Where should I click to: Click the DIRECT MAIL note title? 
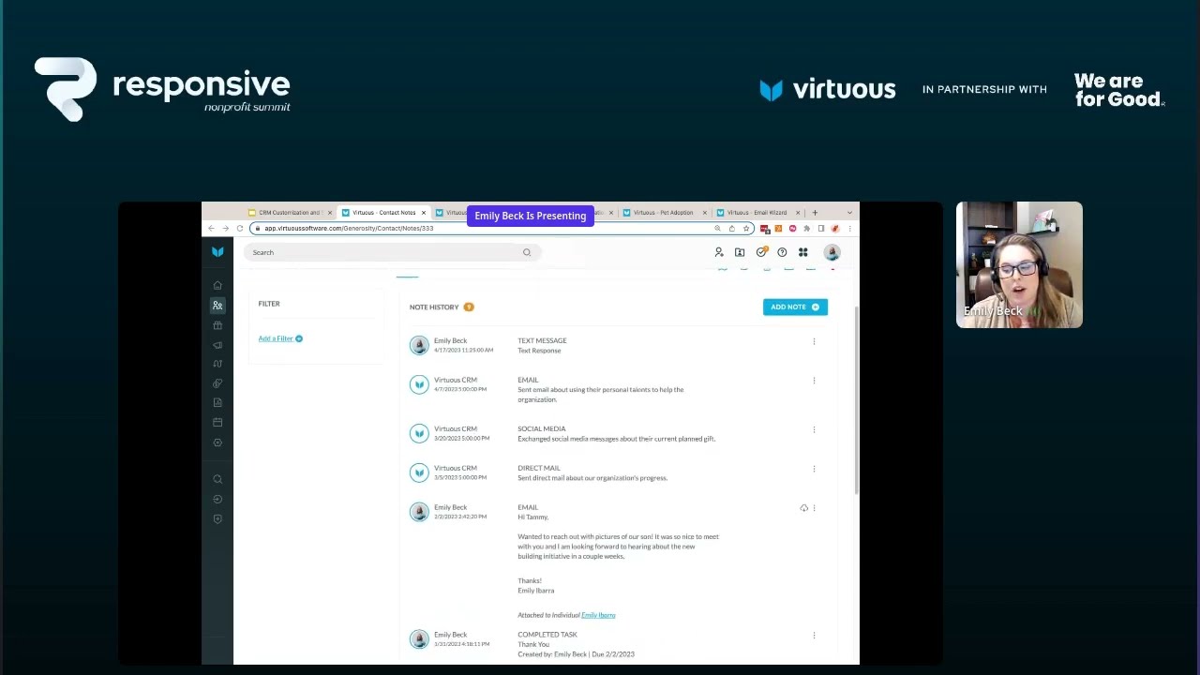coord(539,469)
